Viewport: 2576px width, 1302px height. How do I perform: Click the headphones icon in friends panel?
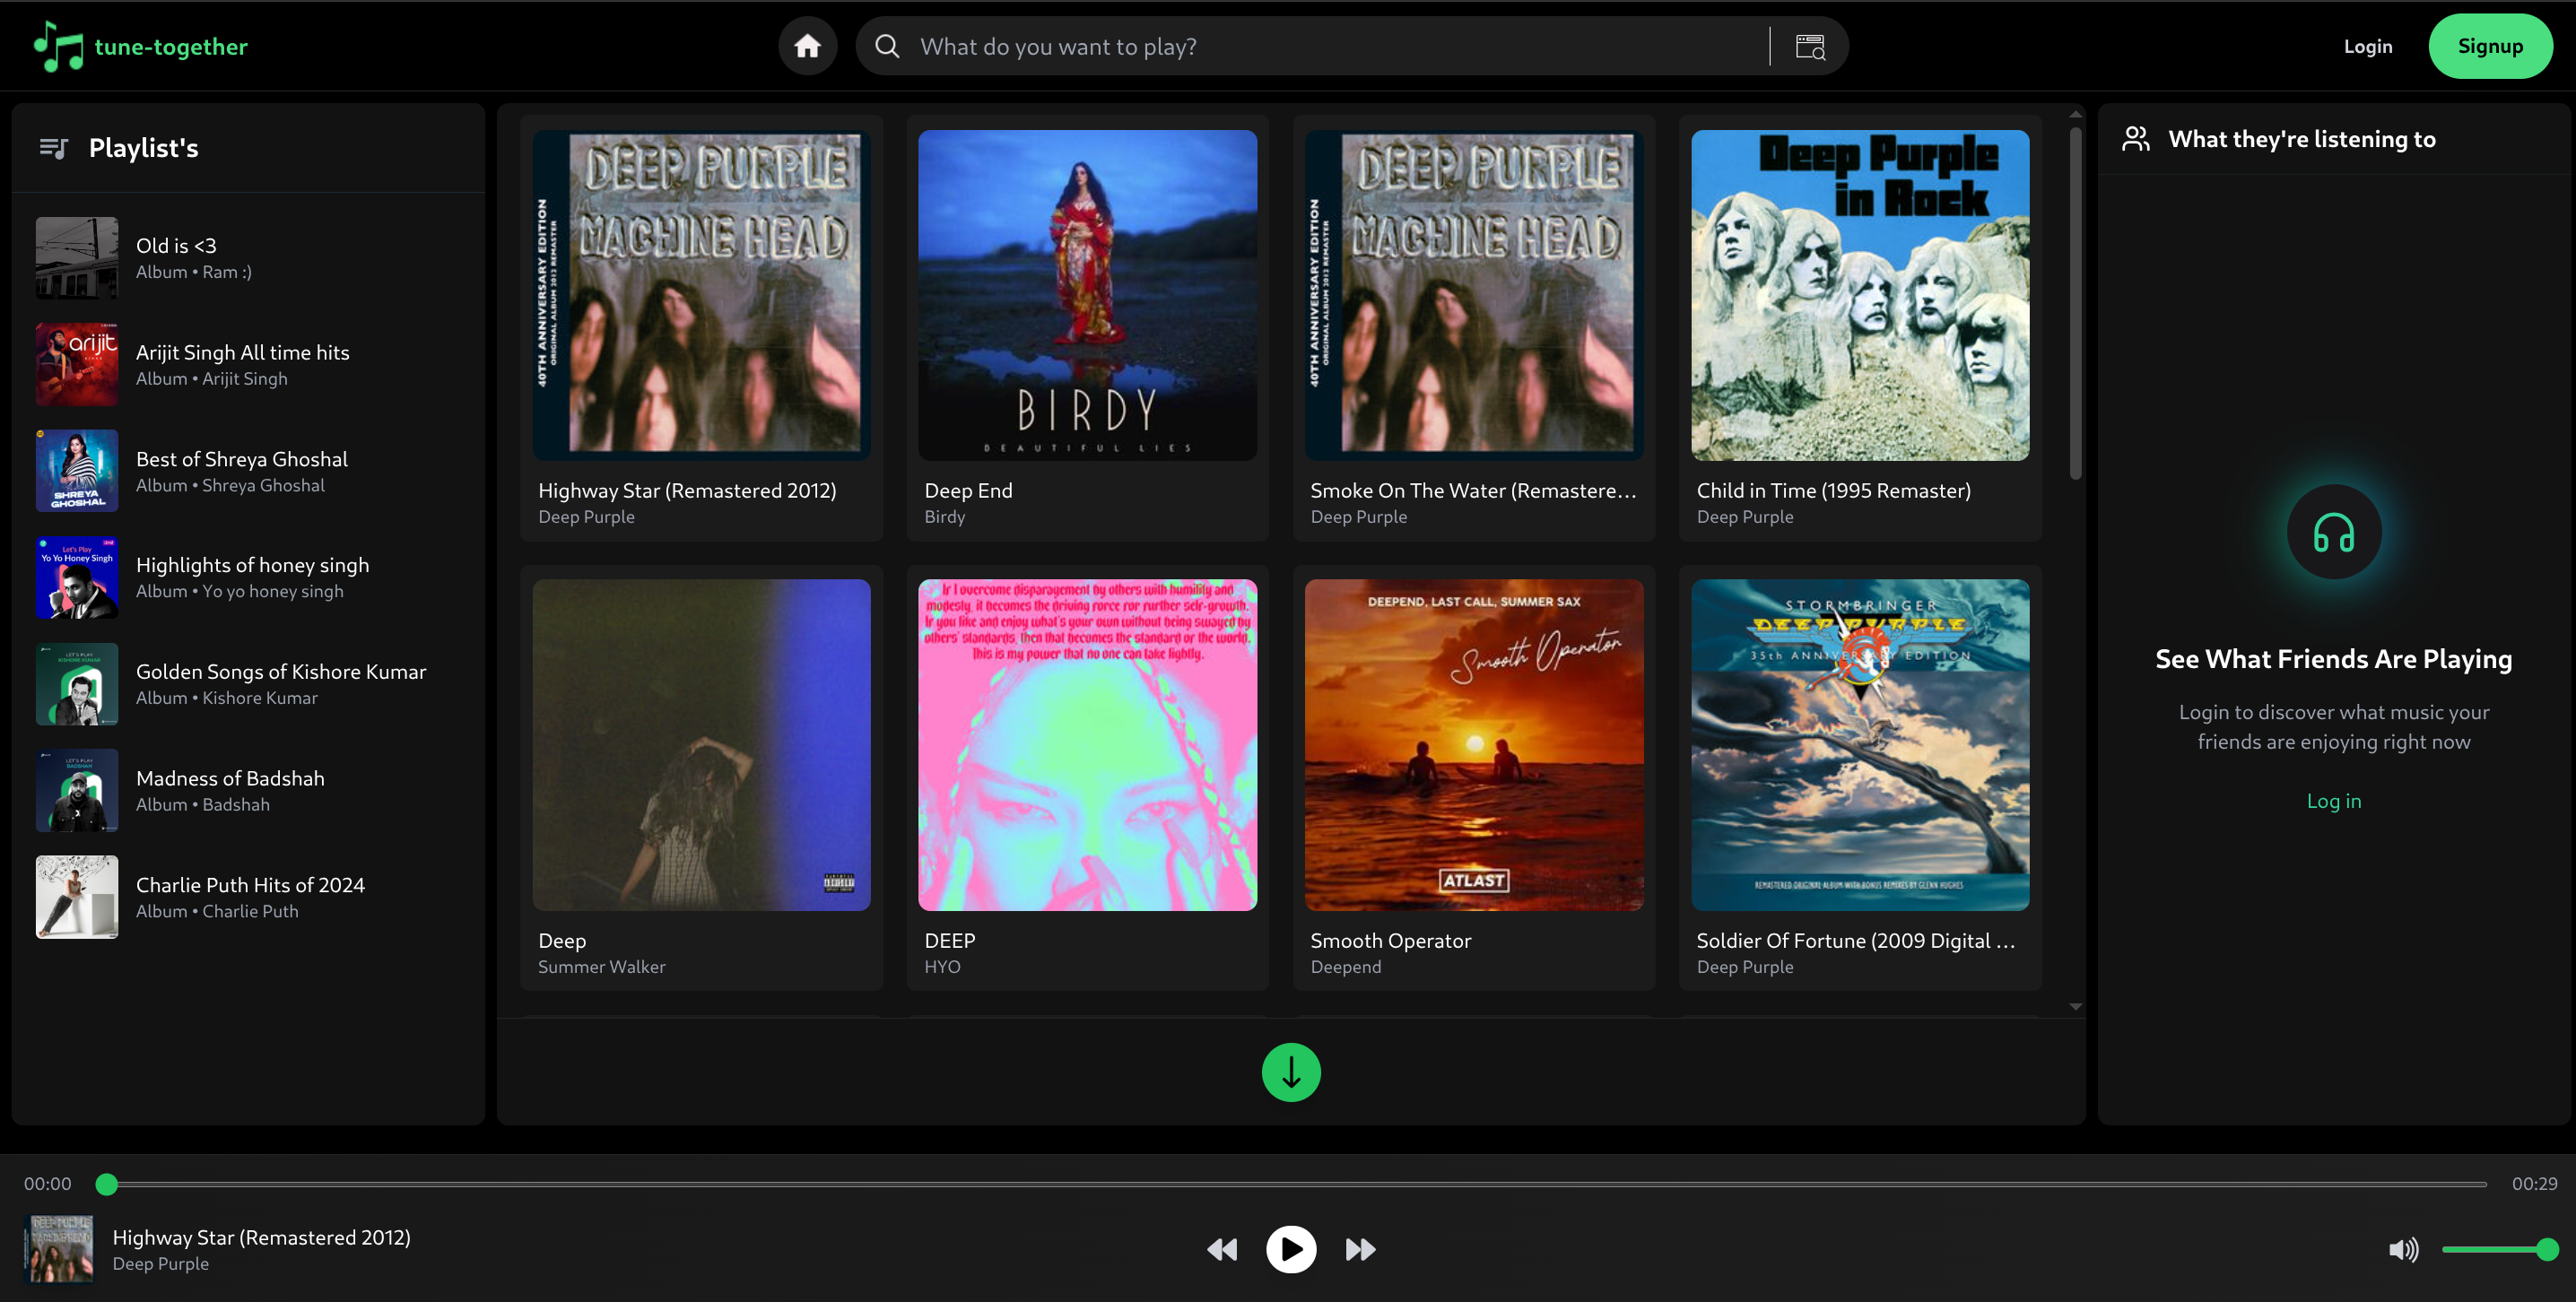point(2333,532)
